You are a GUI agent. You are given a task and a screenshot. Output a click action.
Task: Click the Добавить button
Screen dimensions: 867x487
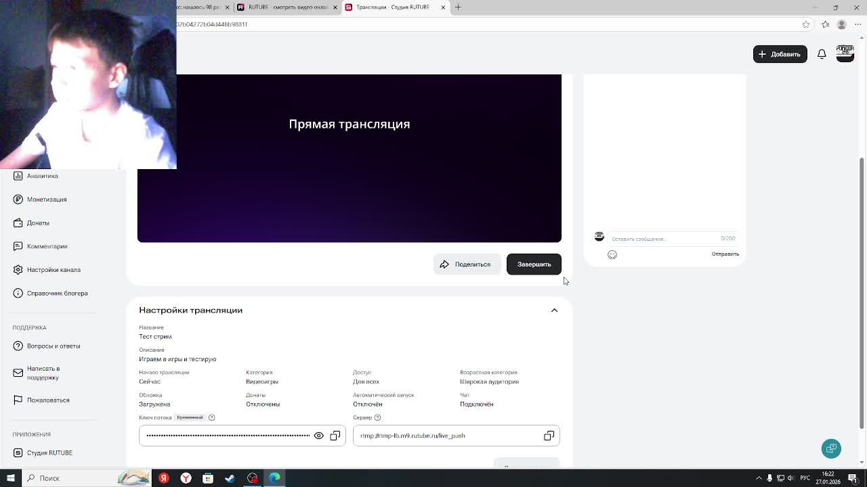(x=780, y=54)
